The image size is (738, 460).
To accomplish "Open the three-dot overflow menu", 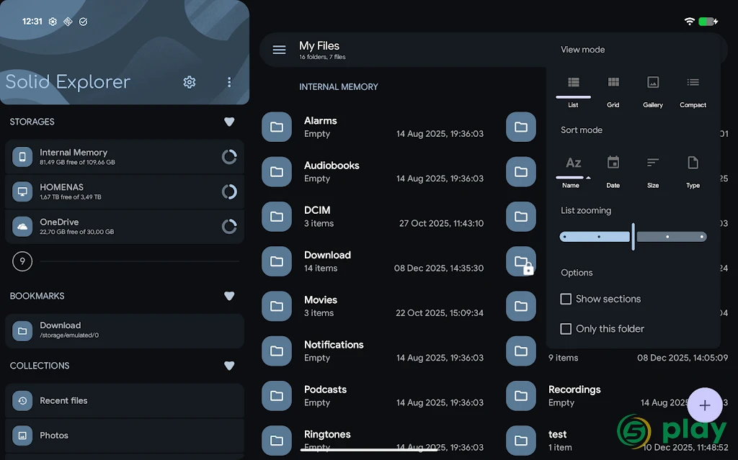I will [229, 82].
